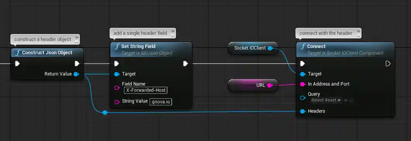Click the 'Target is Socket IOClient Component' subtitle
This screenshot has height=141, width=411.
click(x=345, y=53)
